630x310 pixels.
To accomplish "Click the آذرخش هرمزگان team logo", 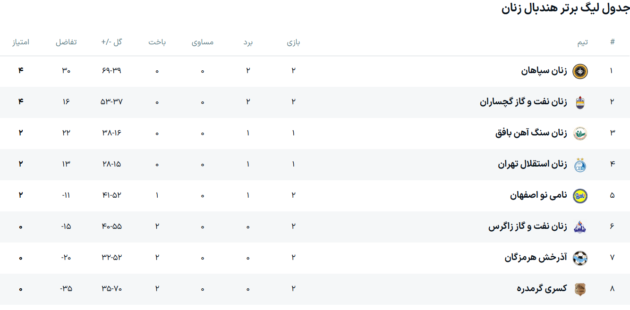I will pyautogui.click(x=580, y=258).
